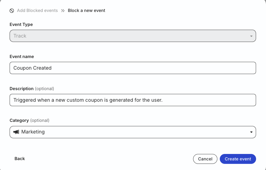Click the Event Type dropdown caret arrow
Screen dimensions: 266x170
251,36
